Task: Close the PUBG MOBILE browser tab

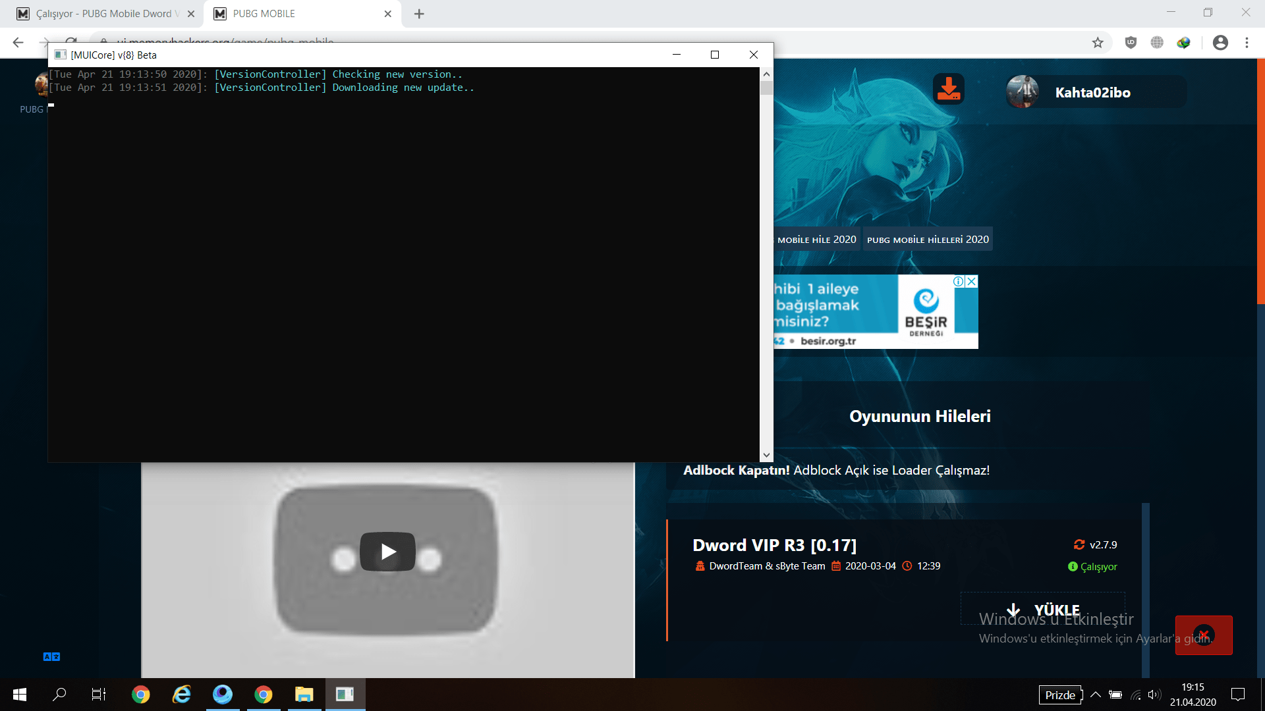Action: [x=387, y=14]
